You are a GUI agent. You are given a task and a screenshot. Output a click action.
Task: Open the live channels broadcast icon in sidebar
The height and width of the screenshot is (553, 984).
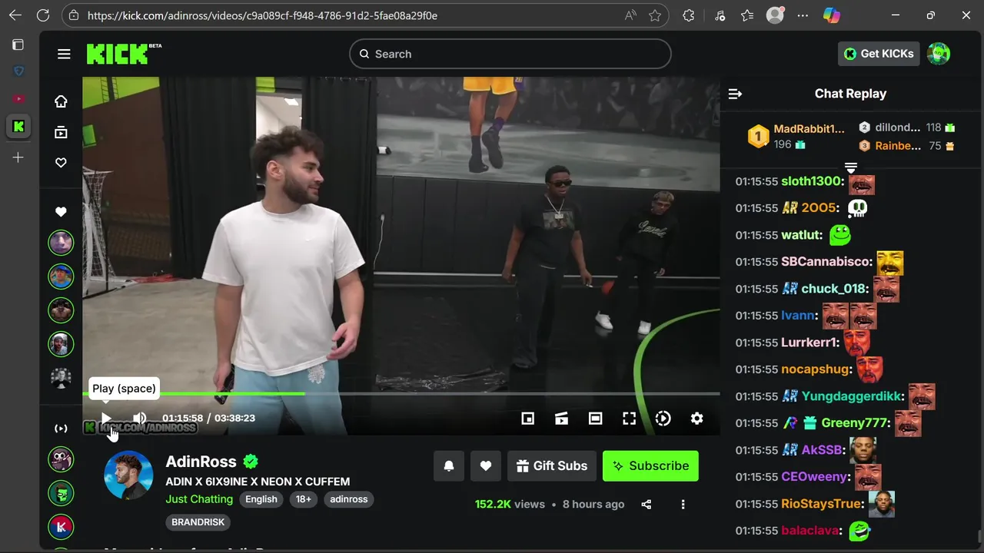coord(61,429)
